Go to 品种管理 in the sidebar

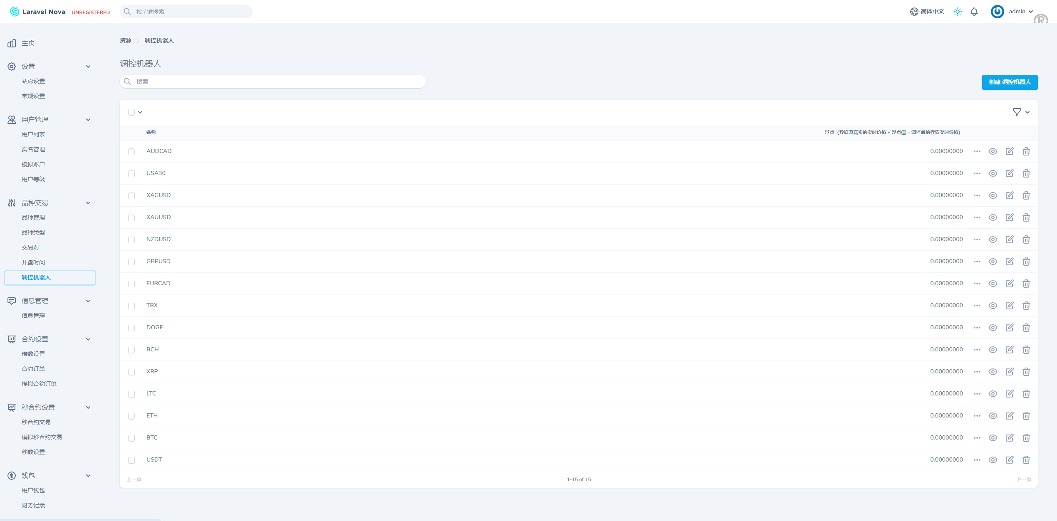click(x=33, y=217)
